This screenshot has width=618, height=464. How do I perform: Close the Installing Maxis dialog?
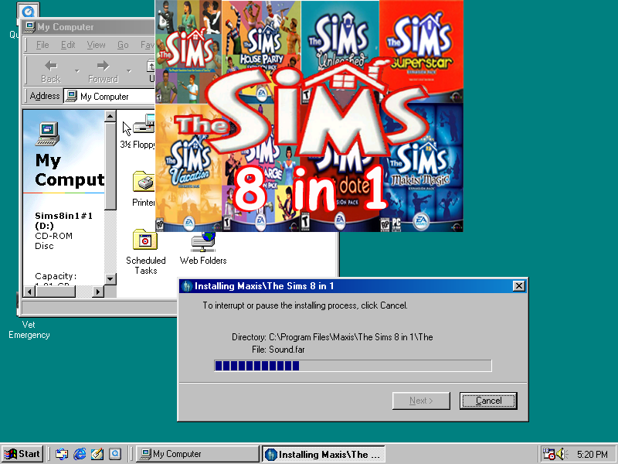(518, 286)
